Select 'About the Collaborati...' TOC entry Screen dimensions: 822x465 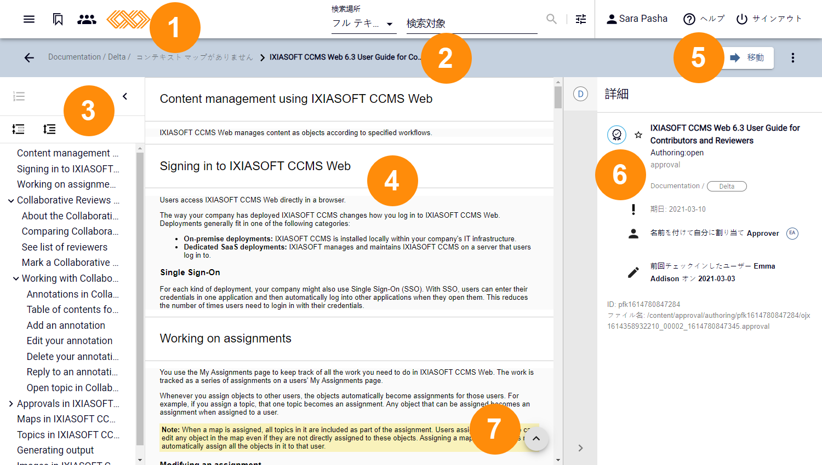70,216
